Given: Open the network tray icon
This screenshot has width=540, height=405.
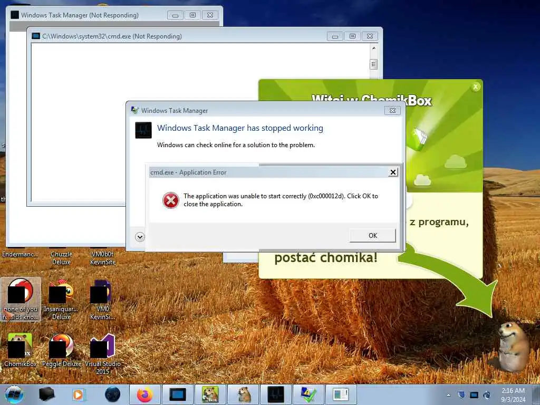Looking at the screenshot, I should (x=474, y=394).
